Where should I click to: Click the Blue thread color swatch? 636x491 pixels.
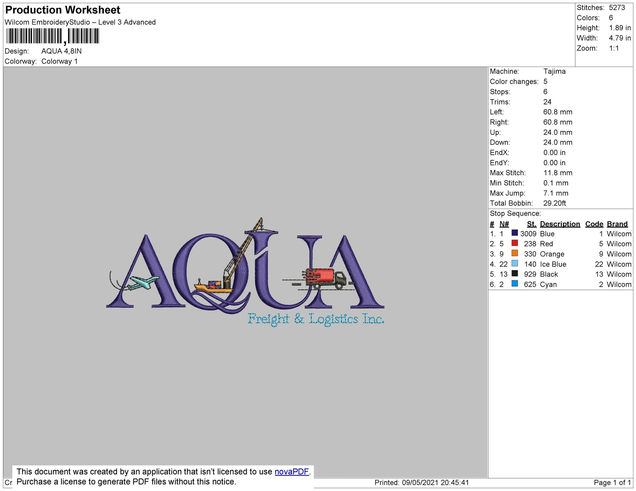pyautogui.click(x=514, y=233)
